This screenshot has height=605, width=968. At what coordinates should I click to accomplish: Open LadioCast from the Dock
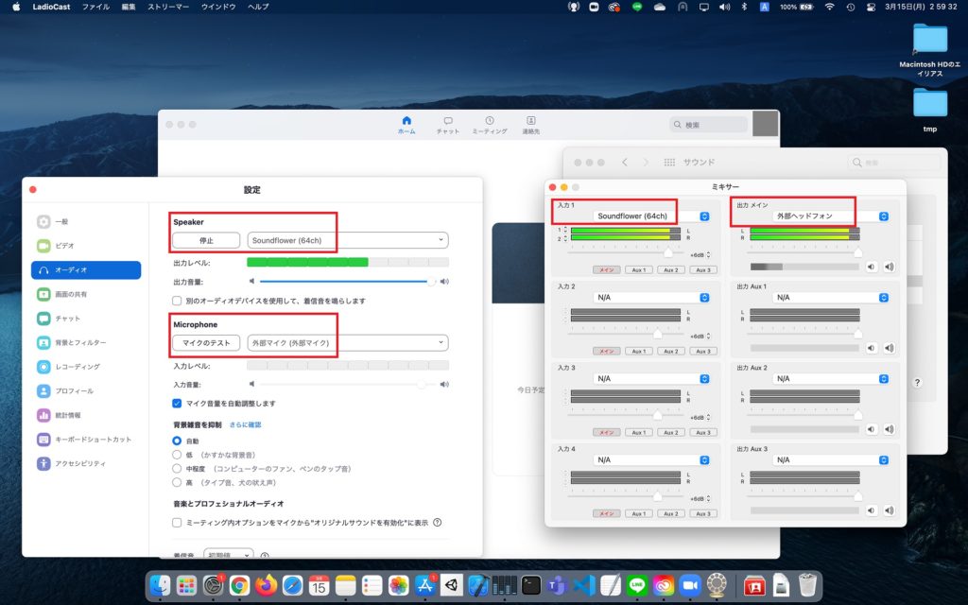717,585
